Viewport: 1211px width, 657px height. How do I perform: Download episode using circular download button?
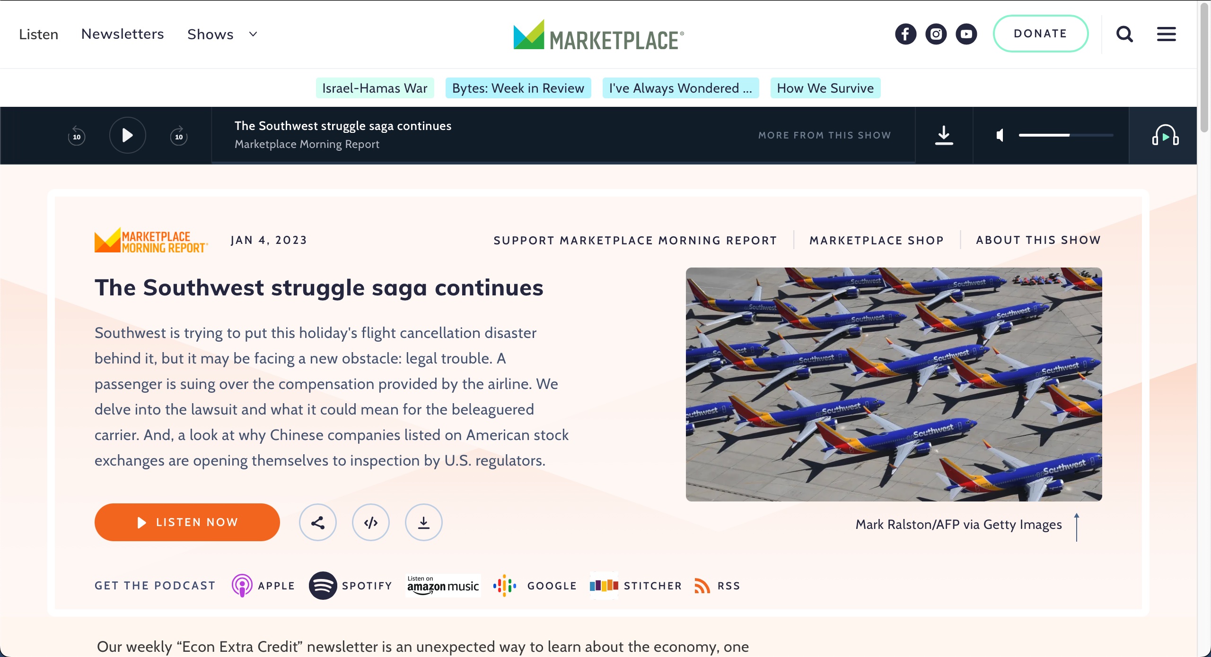(424, 522)
